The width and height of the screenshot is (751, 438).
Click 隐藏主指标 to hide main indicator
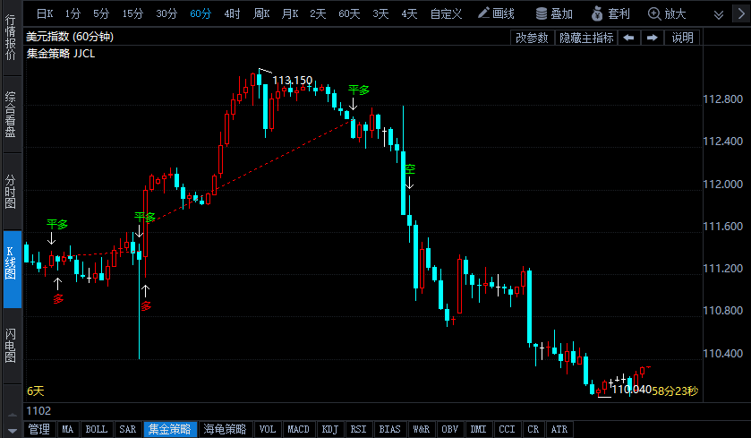(586, 38)
